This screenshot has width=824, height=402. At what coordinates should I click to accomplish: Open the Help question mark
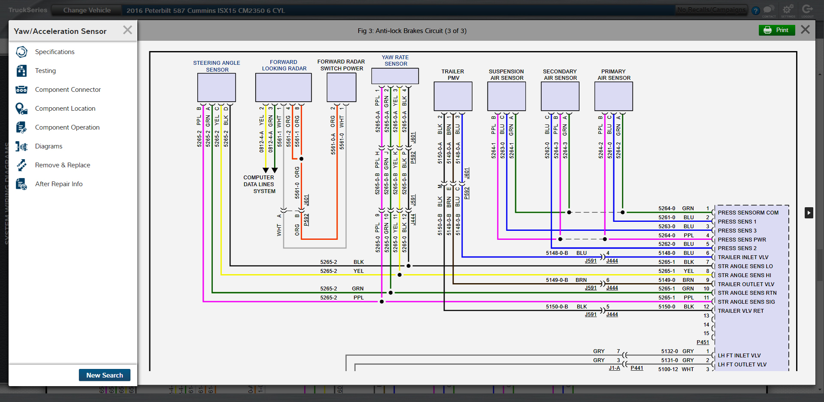tap(756, 10)
